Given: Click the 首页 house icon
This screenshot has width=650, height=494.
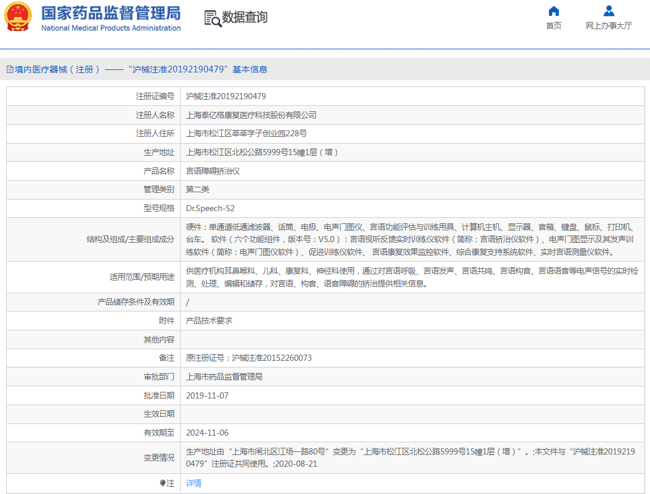Looking at the screenshot, I should pyautogui.click(x=553, y=11).
